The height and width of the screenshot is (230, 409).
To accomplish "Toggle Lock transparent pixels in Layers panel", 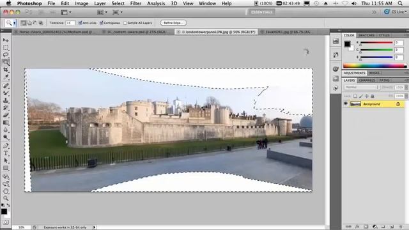I will click(355, 96).
